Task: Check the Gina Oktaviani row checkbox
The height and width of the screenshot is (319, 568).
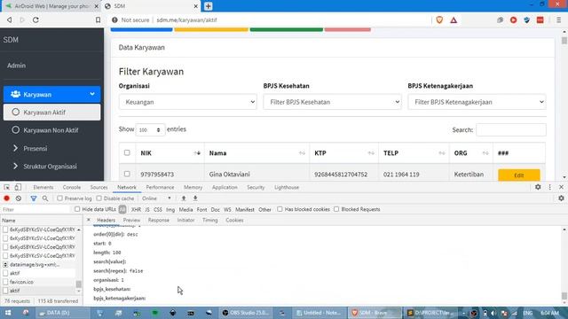Action: [x=127, y=174]
